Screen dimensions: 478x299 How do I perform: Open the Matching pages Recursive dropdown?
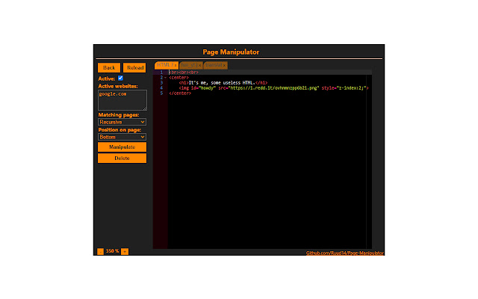point(122,122)
